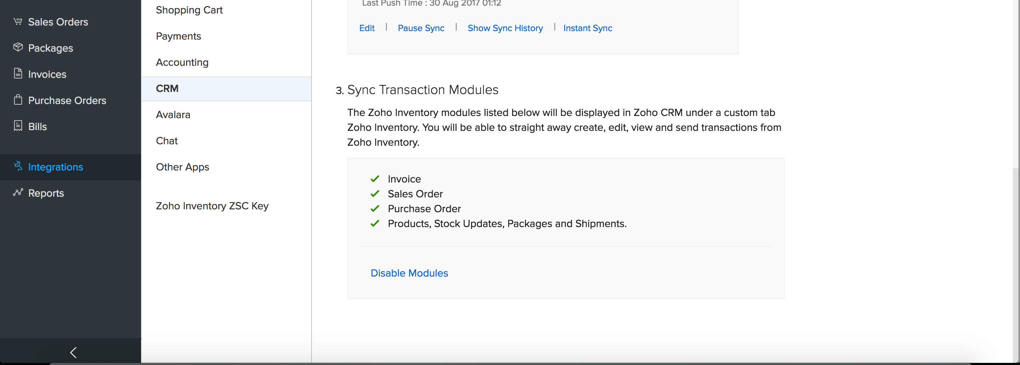Viewport: 1020px width, 365px height.
Task: Click the Packages box icon
Action: (18, 47)
